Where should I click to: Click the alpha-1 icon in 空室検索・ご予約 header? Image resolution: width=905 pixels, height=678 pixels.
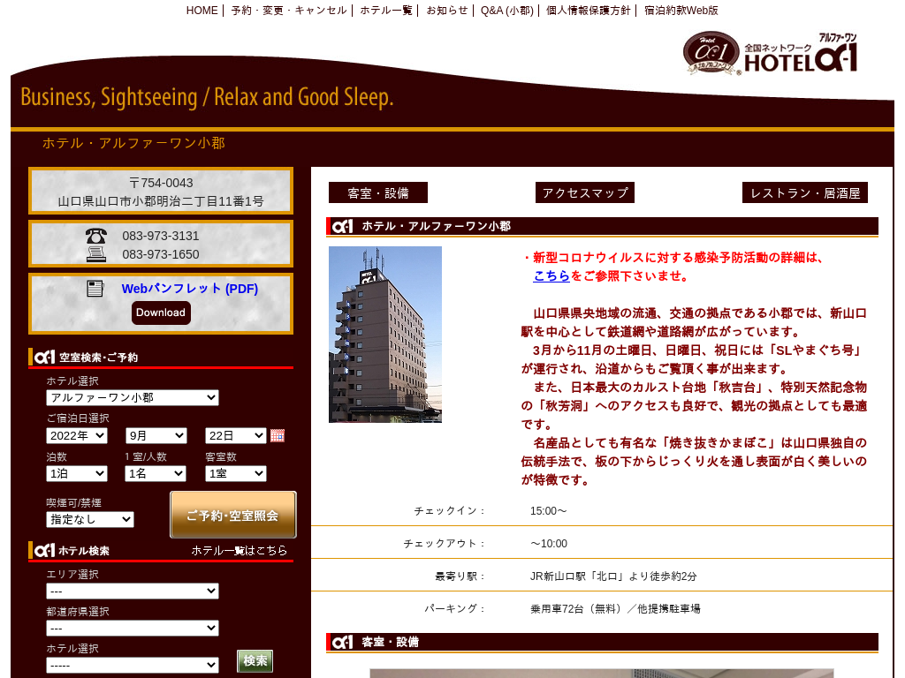point(44,358)
